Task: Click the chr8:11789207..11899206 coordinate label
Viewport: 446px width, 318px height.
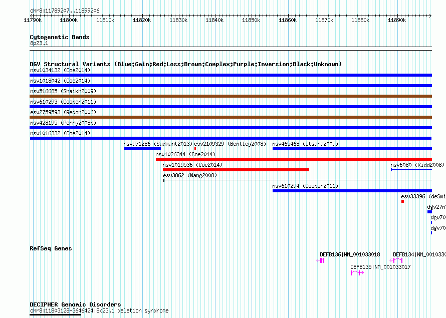Action: pos(65,11)
